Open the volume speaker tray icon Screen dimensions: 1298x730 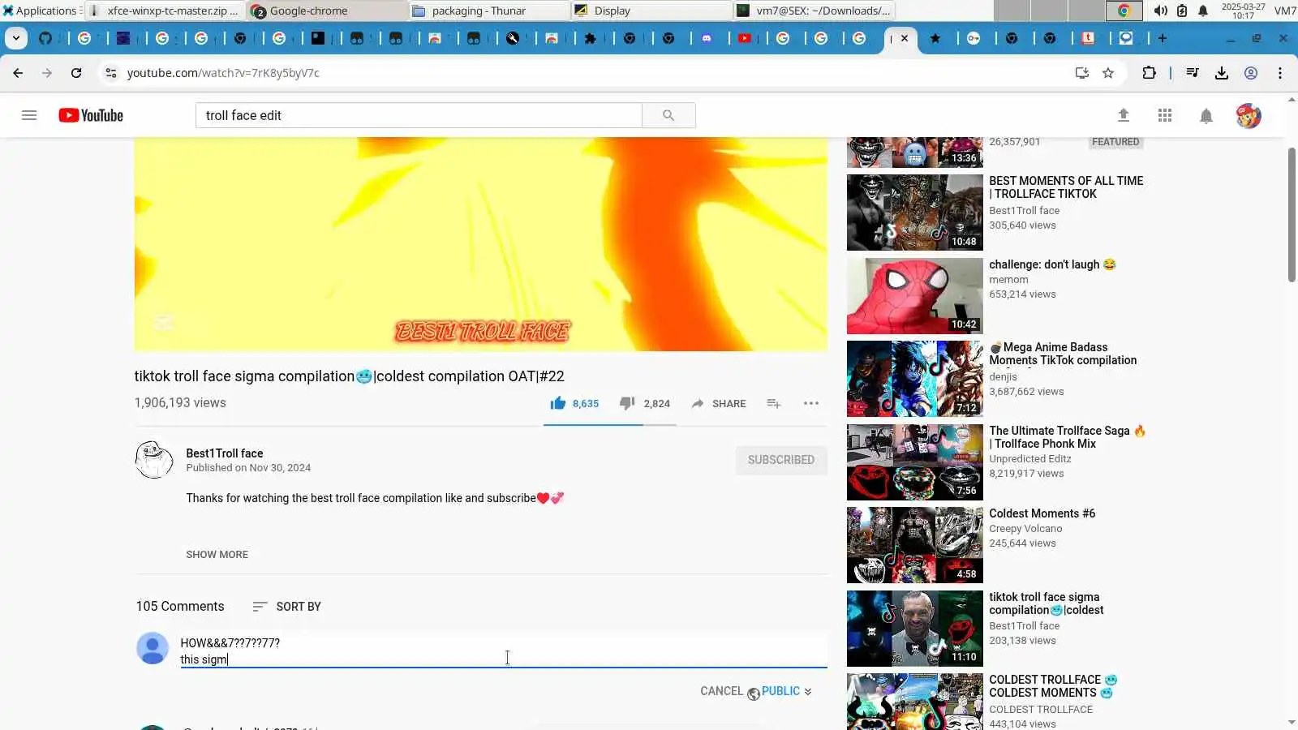coord(1161,11)
